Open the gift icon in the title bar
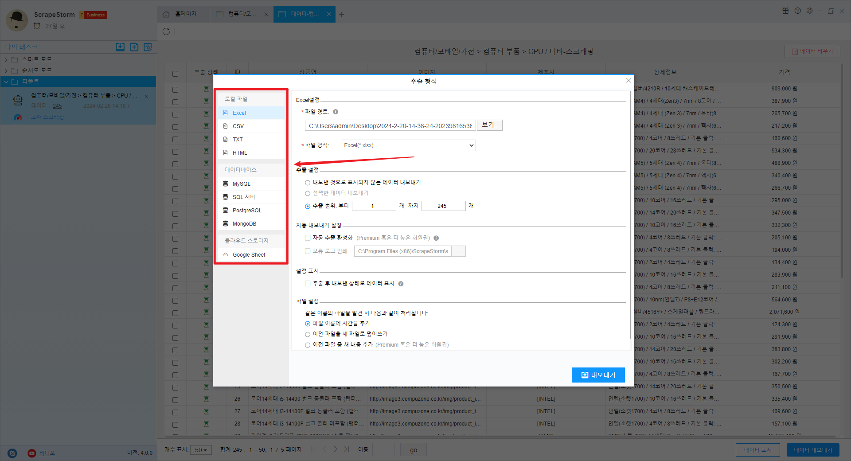This screenshot has height=461, width=851. click(x=785, y=11)
